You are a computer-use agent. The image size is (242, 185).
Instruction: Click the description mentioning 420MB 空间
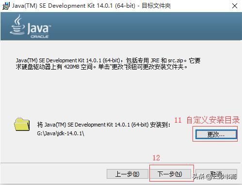(x=108, y=64)
